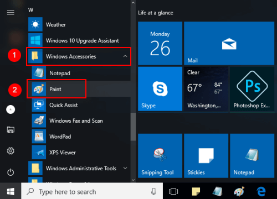Select the 'WordPad' label

60,137
